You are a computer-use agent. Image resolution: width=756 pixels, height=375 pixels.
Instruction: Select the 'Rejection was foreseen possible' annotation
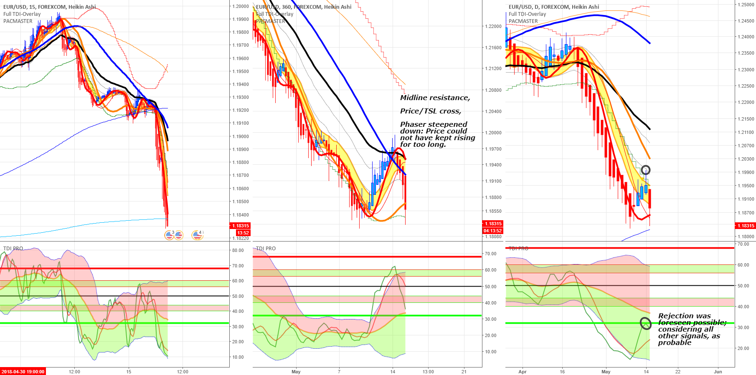pyautogui.click(x=692, y=329)
